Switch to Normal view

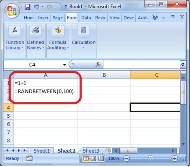point(86,158)
